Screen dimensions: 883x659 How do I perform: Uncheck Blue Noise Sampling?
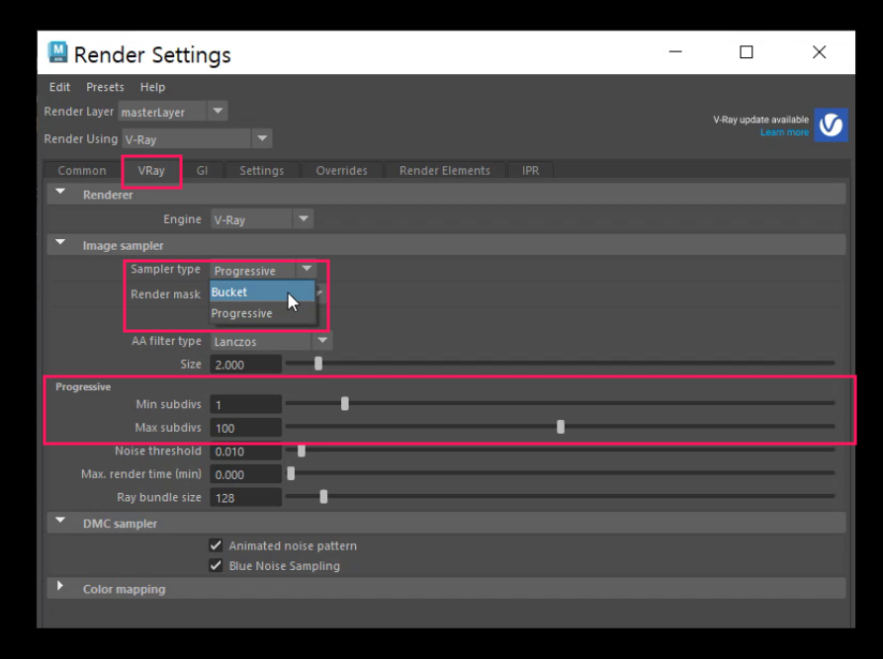(x=216, y=565)
